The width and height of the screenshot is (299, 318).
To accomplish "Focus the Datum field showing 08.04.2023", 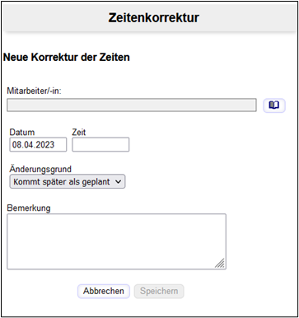I will 38,144.
